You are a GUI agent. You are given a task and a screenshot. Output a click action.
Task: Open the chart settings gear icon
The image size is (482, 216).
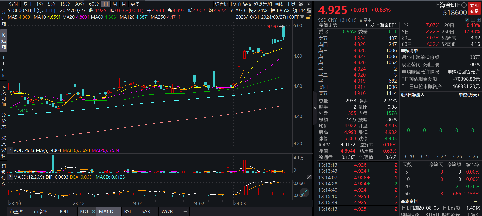pos(301,4)
